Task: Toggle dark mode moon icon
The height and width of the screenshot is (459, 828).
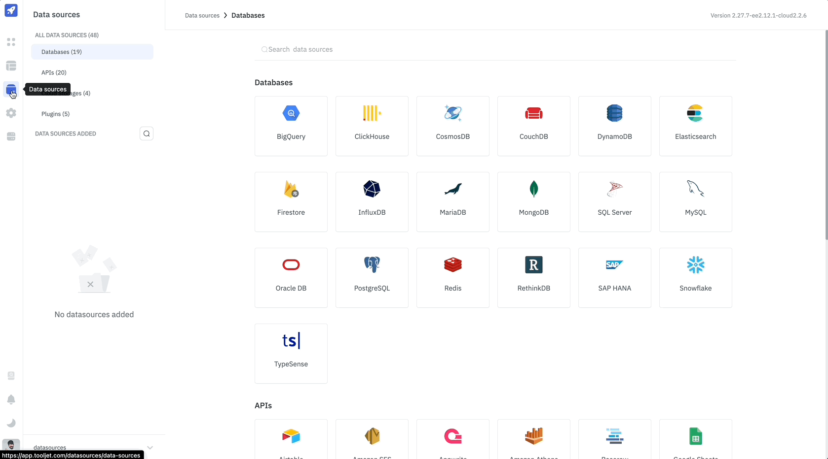Action: (x=11, y=423)
